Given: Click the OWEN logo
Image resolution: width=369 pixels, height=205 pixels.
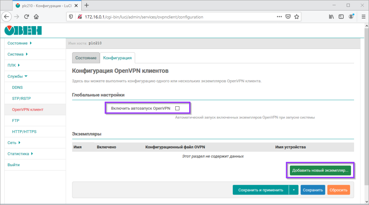Looking at the screenshot, I should (x=23, y=31).
